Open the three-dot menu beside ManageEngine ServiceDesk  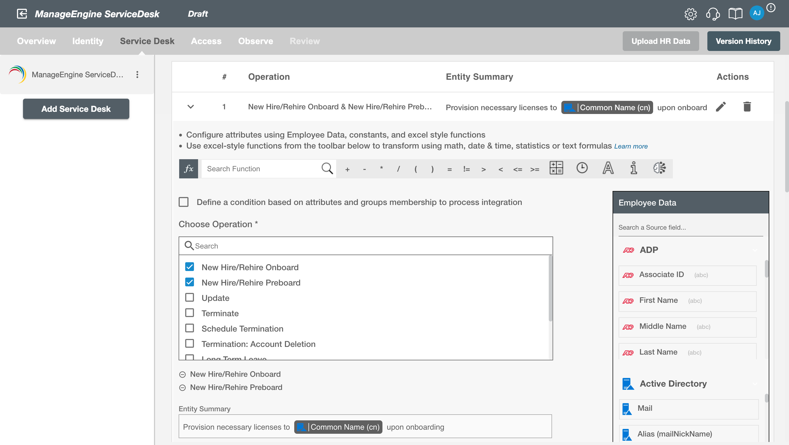tap(137, 75)
